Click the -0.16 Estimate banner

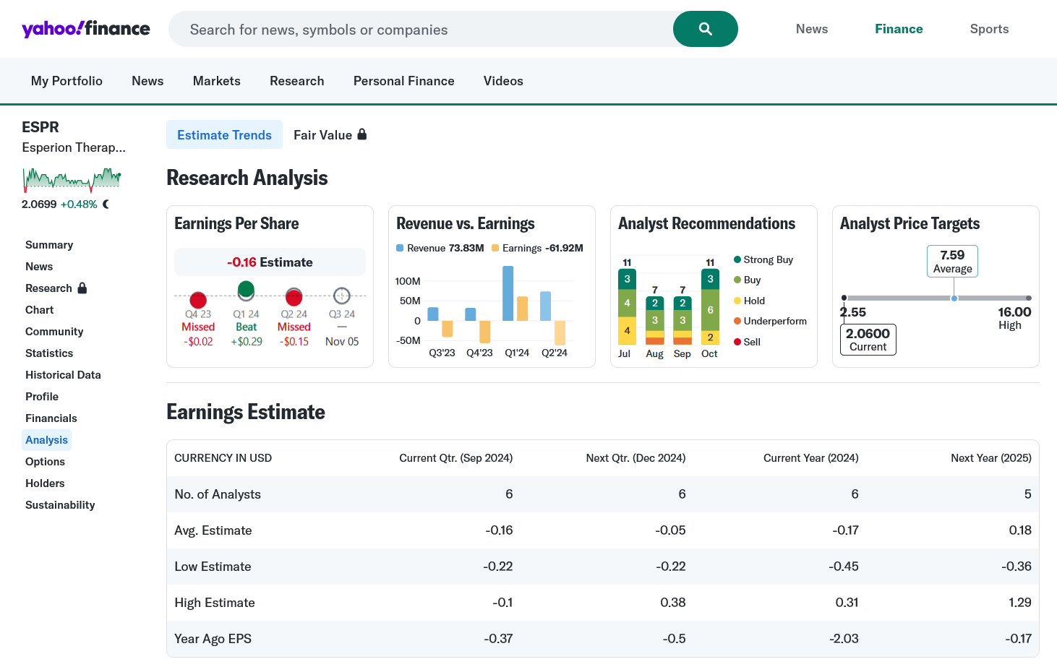pyautogui.click(x=270, y=262)
